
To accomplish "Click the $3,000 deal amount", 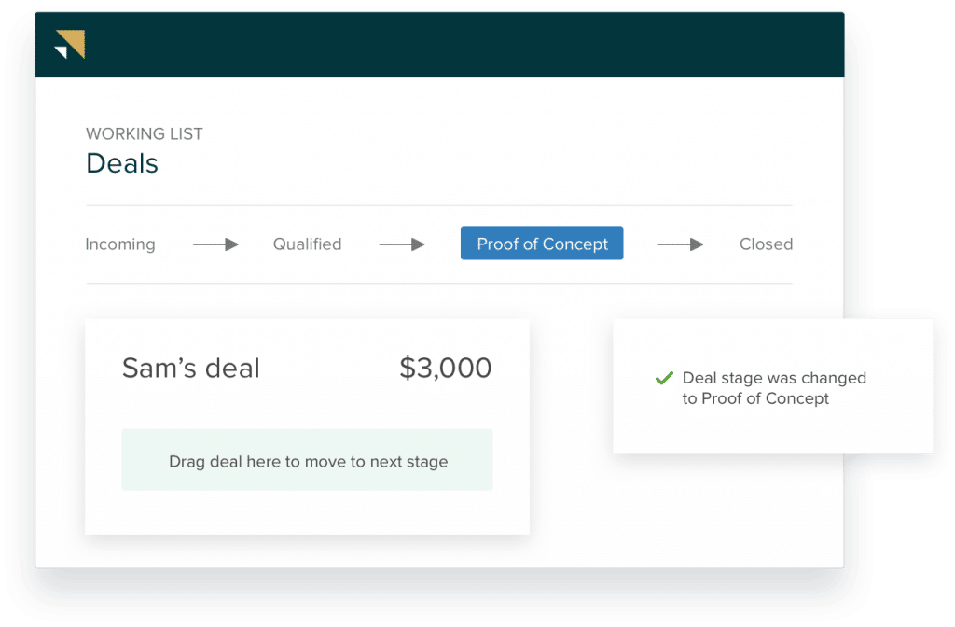I will tap(445, 368).
